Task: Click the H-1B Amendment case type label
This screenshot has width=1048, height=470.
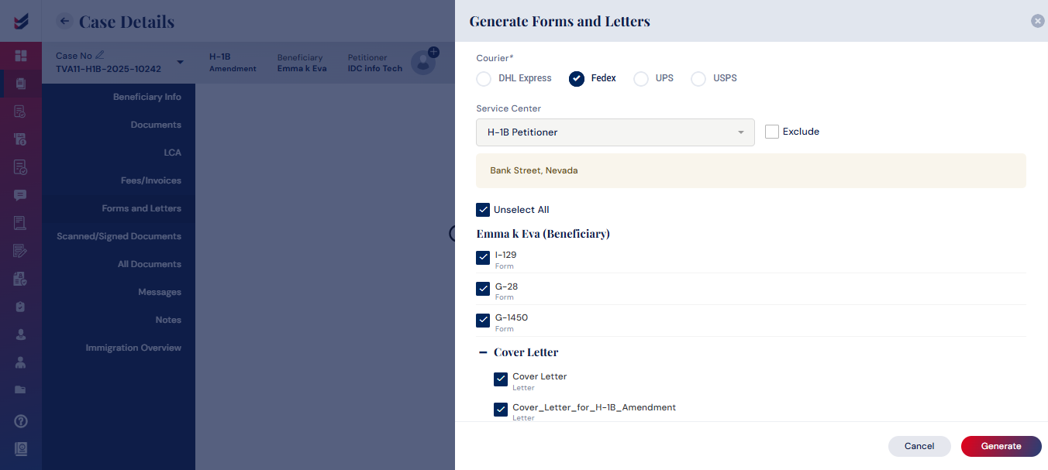Action: 233,63
